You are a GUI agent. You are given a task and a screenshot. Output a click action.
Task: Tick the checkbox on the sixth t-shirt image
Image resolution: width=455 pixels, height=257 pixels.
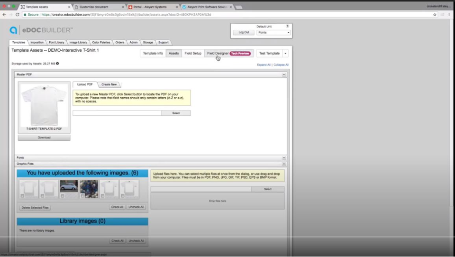point(122,196)
